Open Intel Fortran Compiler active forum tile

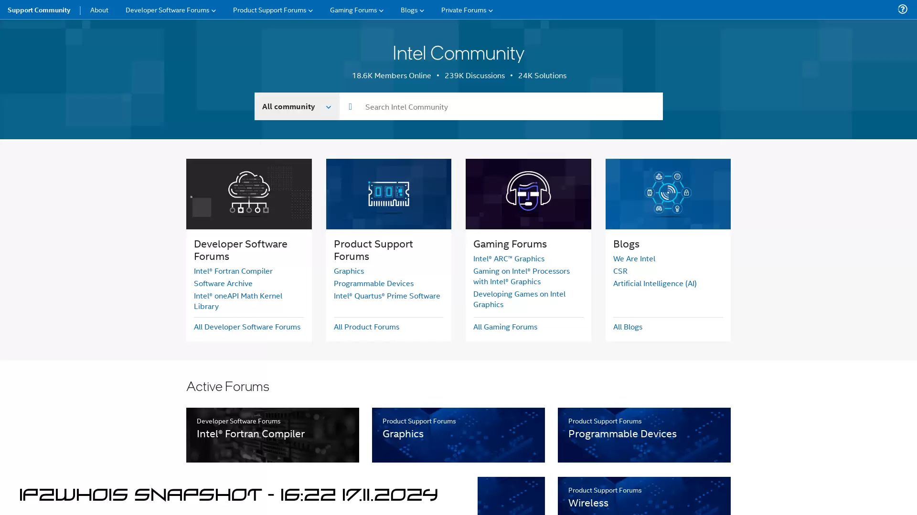click(272, 435)
